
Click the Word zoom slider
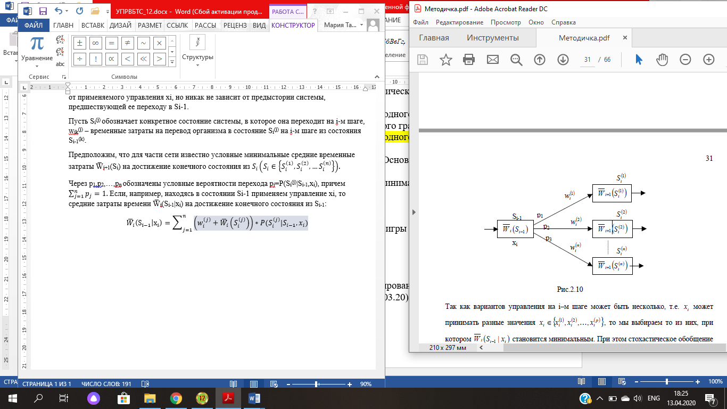click(x=317, y=384)
